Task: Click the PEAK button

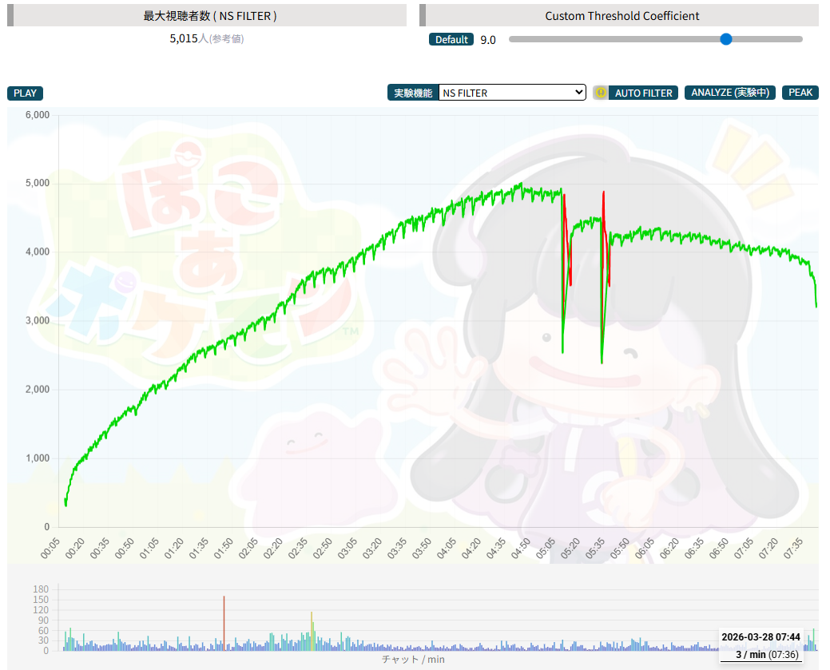Action: click(800, 93)
